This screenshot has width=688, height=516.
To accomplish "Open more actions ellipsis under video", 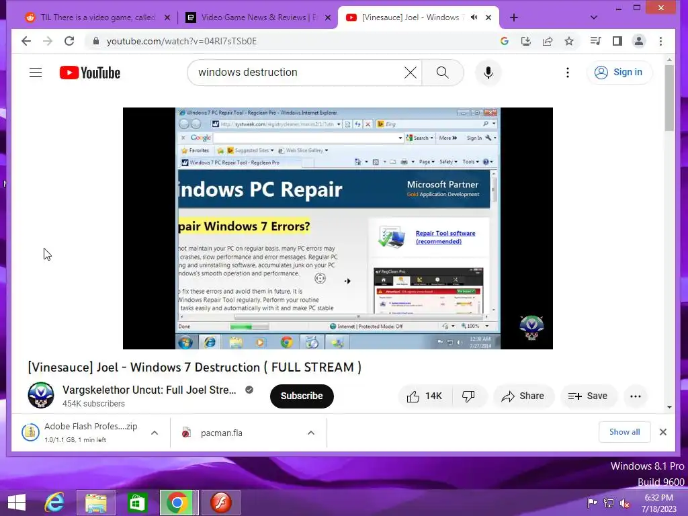I will pos(636,396).
